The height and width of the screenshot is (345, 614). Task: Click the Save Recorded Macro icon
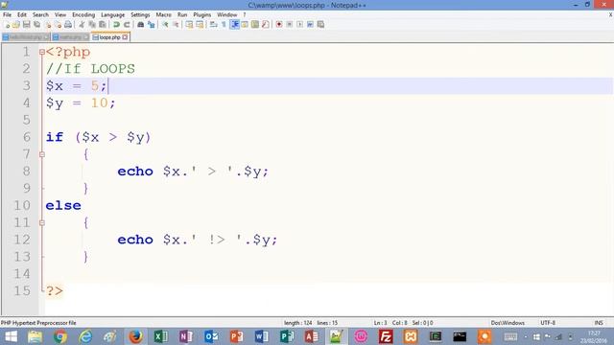click(320, 25)
